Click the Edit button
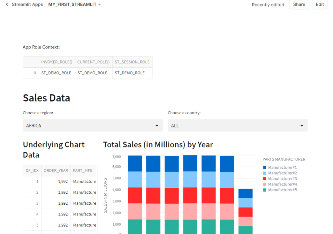Image resolution: width=333 pixels, height=234 pixels. pyautogui.click(x=320, y=5)
